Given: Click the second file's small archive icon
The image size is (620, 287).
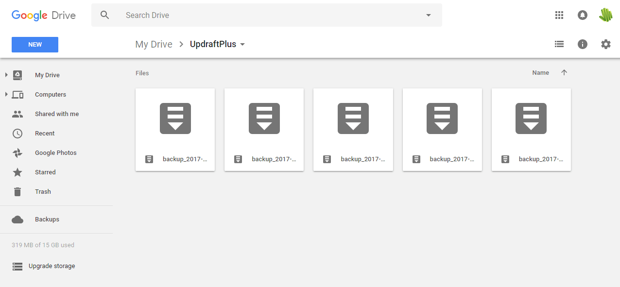Looking at the screenshot, I should click(238, 159).
